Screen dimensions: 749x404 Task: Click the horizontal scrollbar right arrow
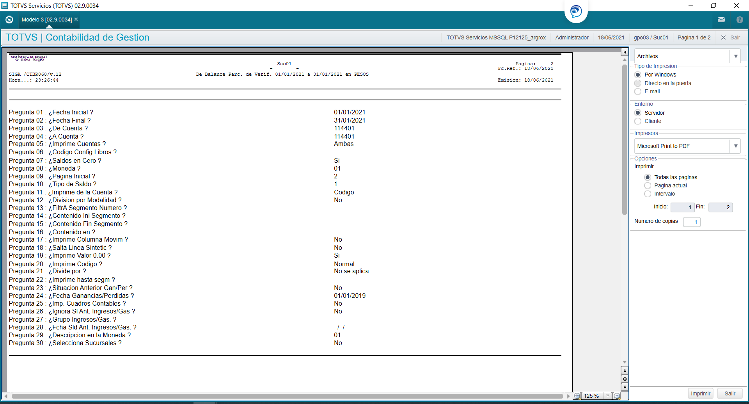tap(568, 396)
